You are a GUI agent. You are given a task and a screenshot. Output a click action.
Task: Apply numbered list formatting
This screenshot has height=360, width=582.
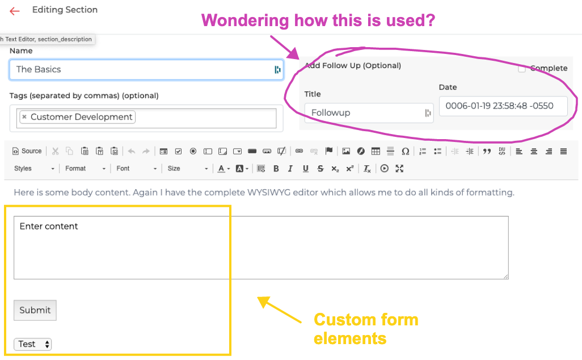423,151
